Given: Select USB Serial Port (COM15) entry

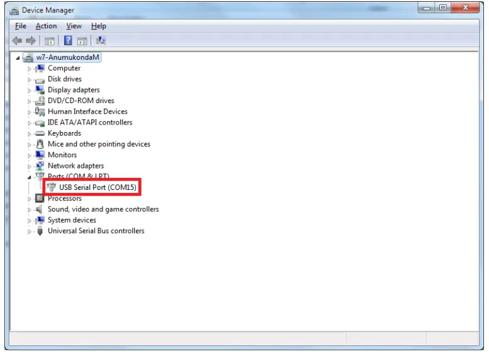Looking at the screenshot, I should [98, 187].
